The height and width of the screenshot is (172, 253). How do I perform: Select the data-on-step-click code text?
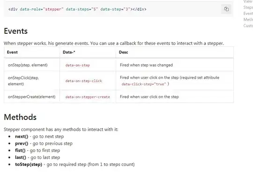[x=84, y=81]
